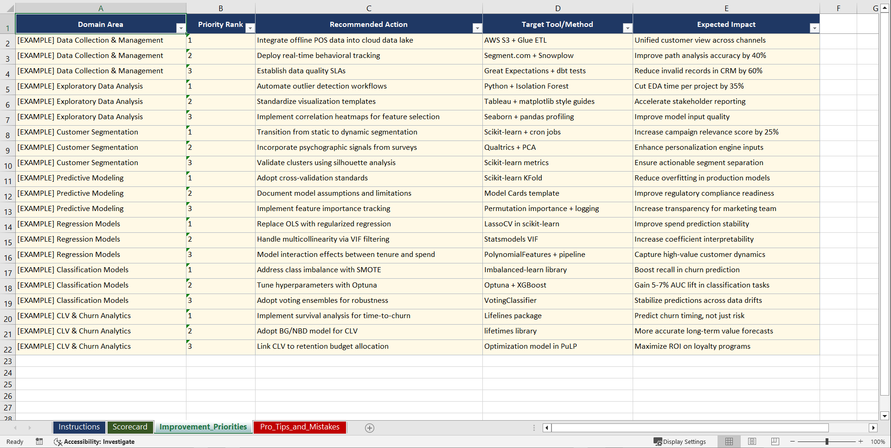Select column F header
The height and width of the screenshot is (448, 891).
[838, 8]
